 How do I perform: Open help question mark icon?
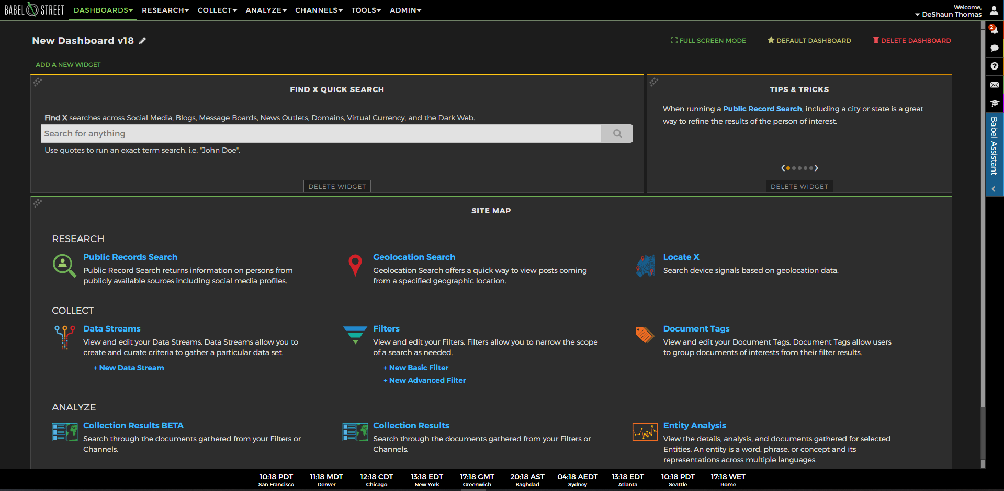[x=995, y=66]
